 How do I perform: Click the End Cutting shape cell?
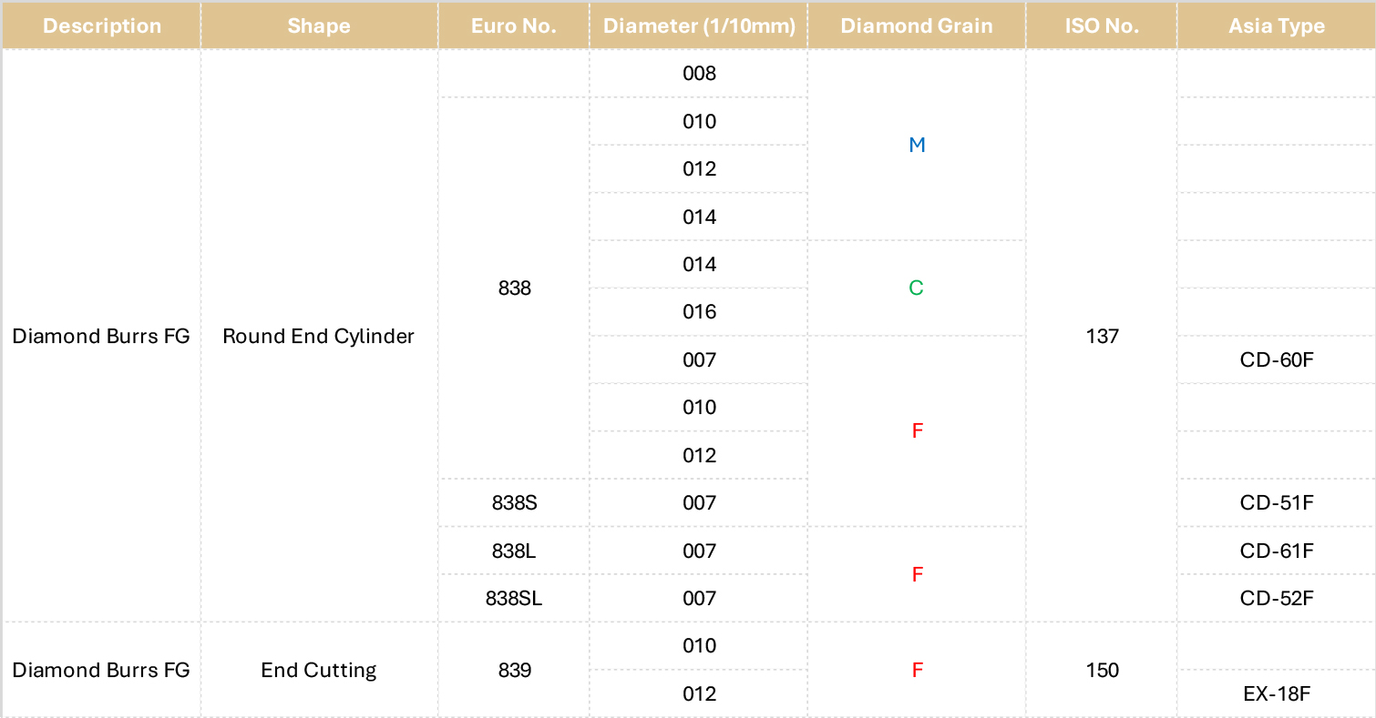point(319,670)
